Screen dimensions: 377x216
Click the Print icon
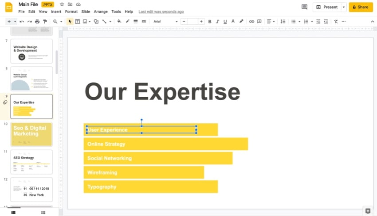coord(37,21)
